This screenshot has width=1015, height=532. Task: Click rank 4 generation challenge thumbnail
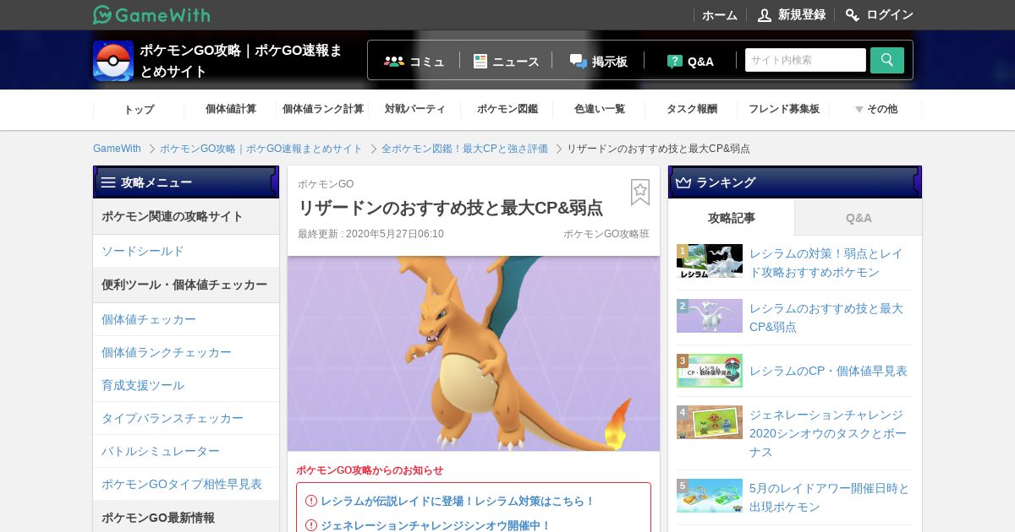[710, 422]
